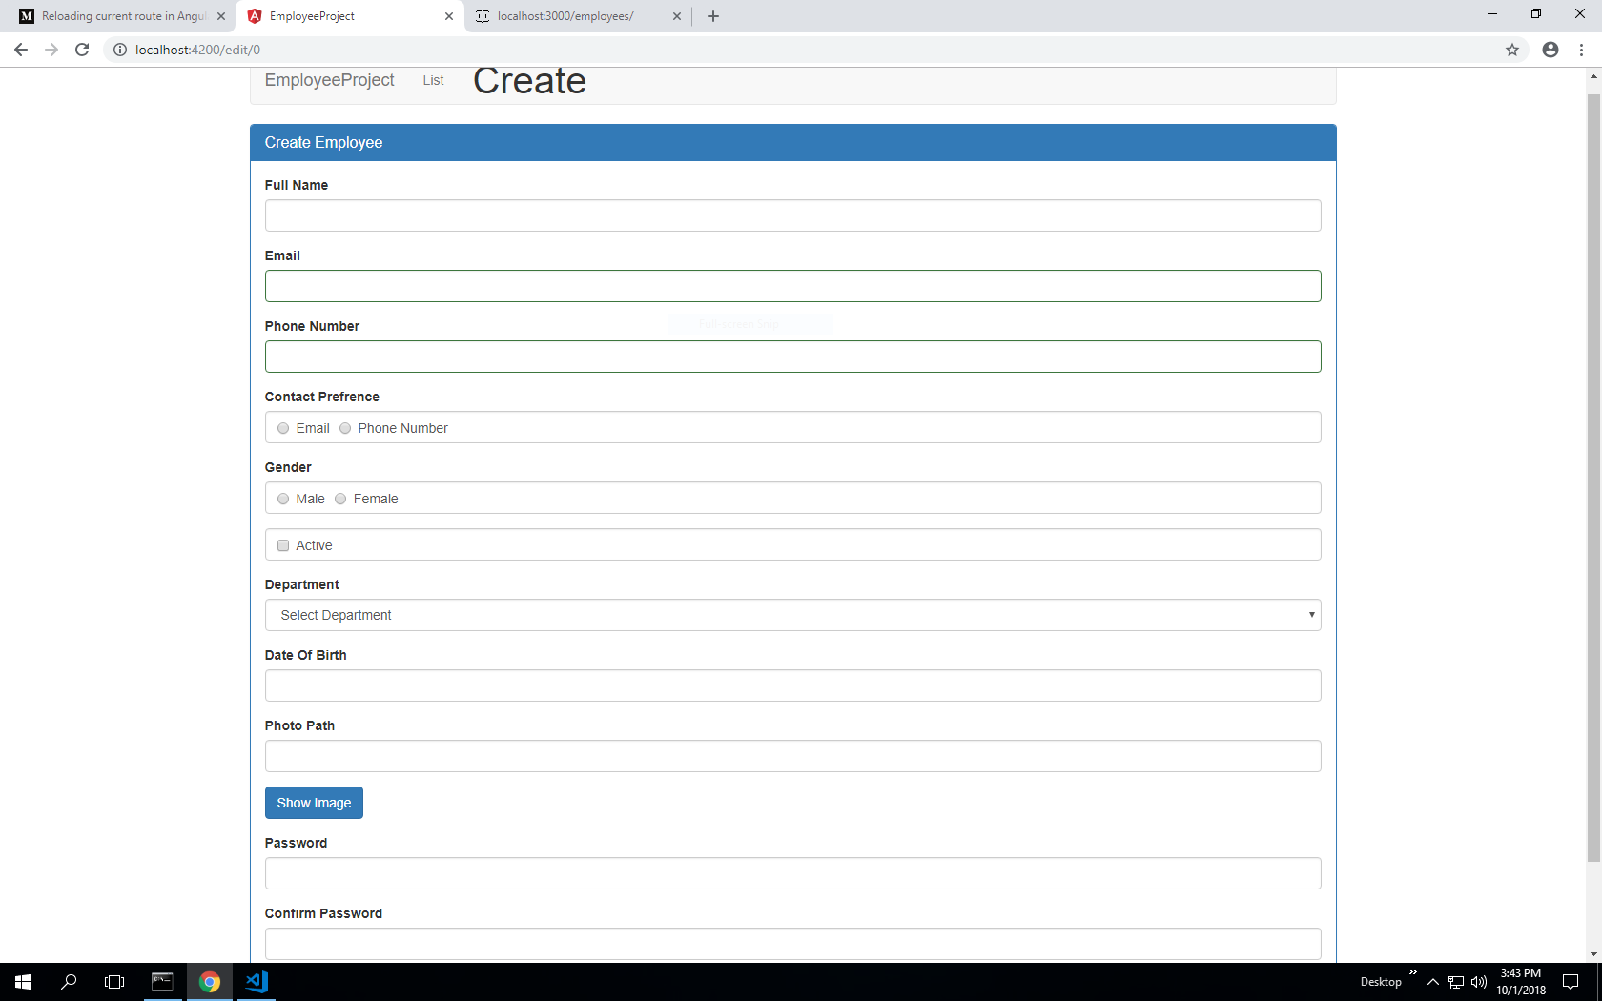
Task: Select the Male gender option
Action: [x=282, y=498]
